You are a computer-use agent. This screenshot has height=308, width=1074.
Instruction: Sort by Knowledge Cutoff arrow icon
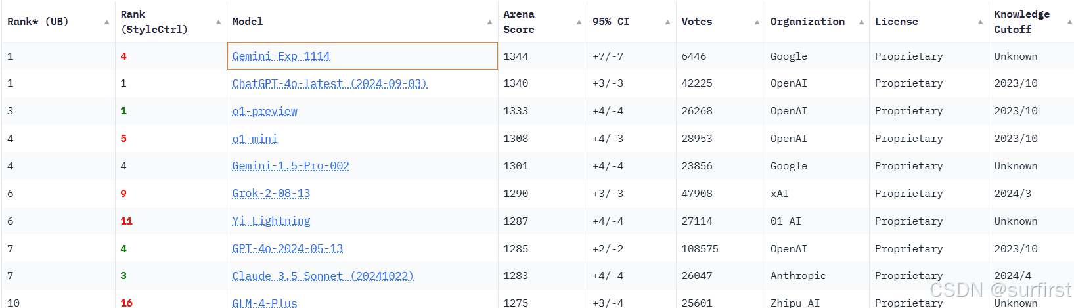click(x=1069, y=22)
